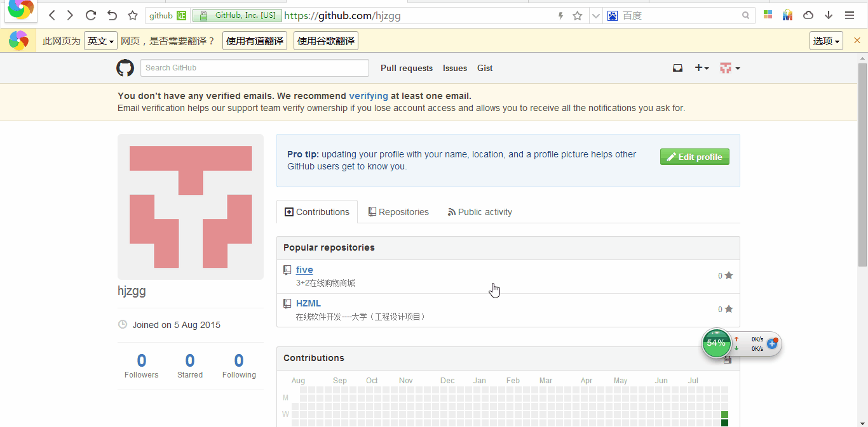Click the GitHub Octocat logo
The height and width of the screenshot is (427, 868).
125,68
